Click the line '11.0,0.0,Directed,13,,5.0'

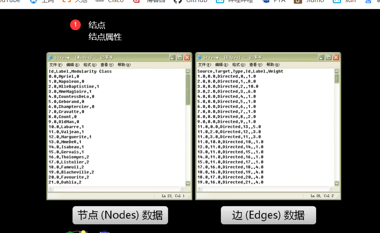(x=229, y=127)
